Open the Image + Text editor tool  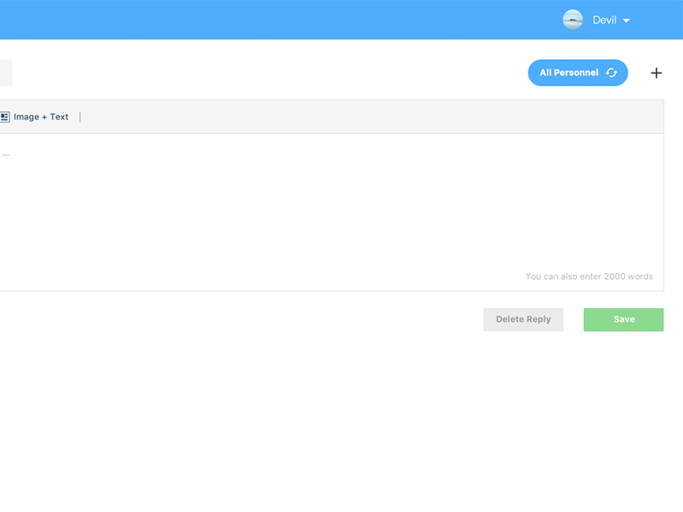tap(38, 116)
